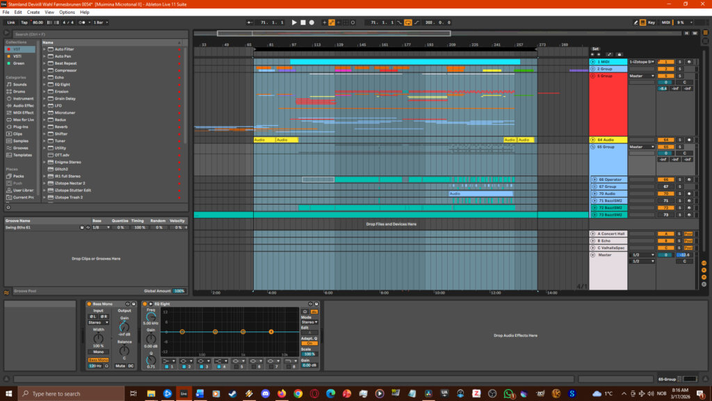Image resolution: width=712 pixels, height=401 pixels.
Task: Open the Edit menu
Action: [18, 13]
